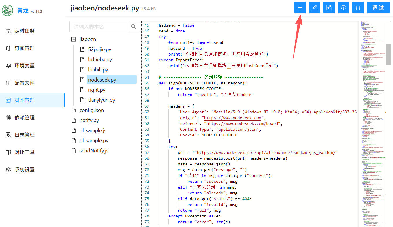Click the Qinglong dragon logo
The width and height of the screenshot is (393, 227).
tap(8, 10)
